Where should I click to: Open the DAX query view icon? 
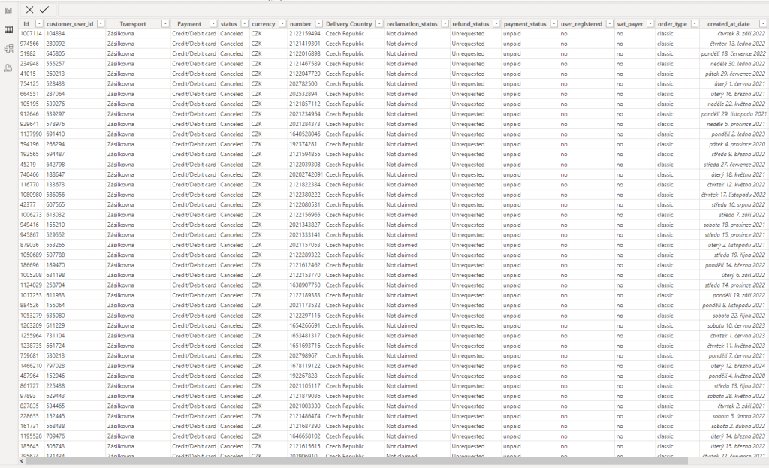(x=8, y=68)
